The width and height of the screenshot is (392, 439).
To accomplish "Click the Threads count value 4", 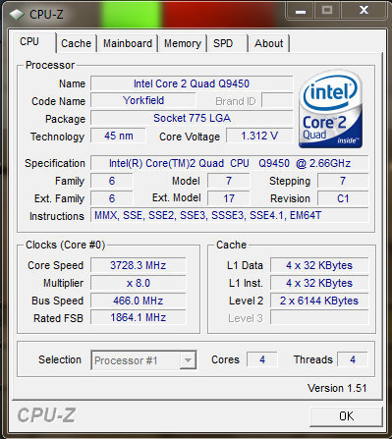I will (353, 359).
